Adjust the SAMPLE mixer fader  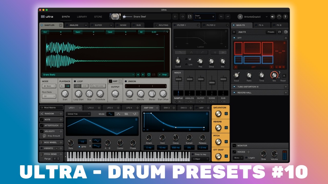pyautogui.click(x=178, y=79)
